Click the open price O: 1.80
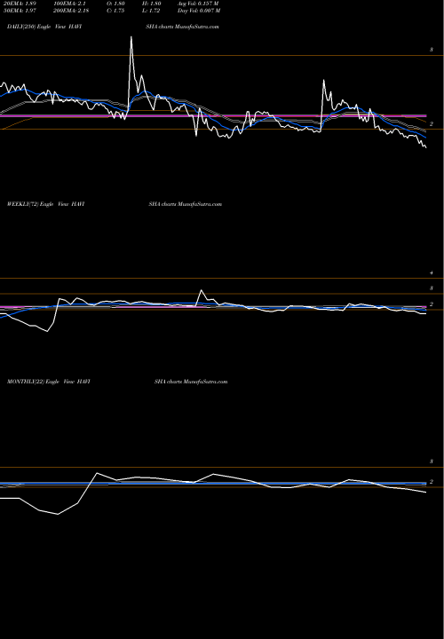 coord(115,4)
